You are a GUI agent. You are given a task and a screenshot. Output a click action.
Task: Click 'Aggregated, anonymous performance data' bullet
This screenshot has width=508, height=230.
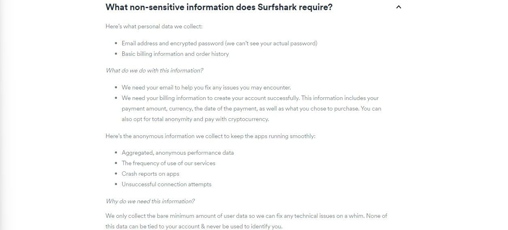click(178, 153)
